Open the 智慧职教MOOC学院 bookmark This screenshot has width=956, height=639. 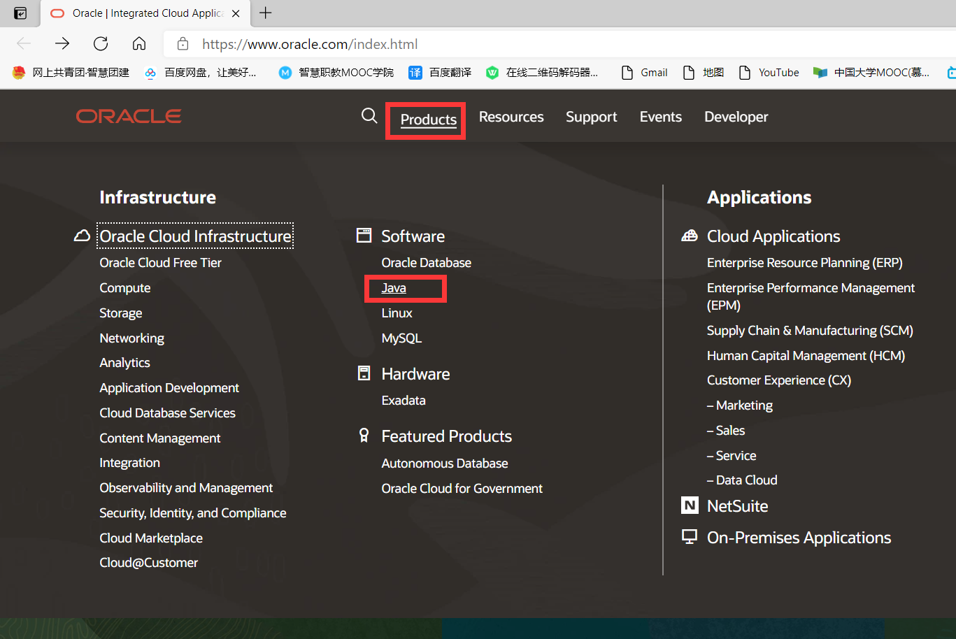click(336, 73)
